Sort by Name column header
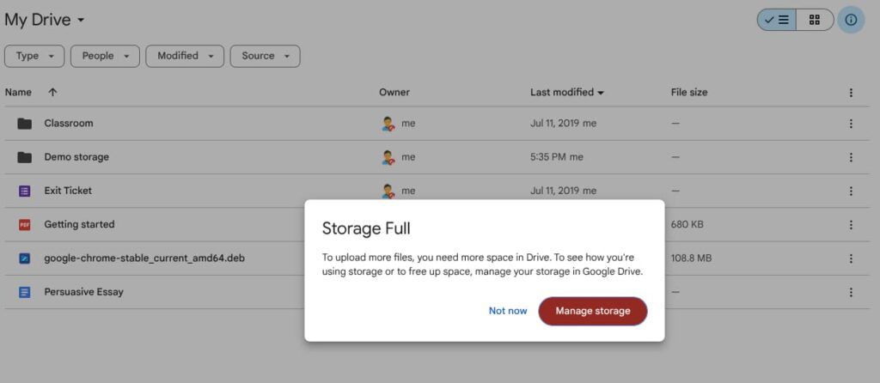The width and height of the screenshot is (880, 383). 19,93
